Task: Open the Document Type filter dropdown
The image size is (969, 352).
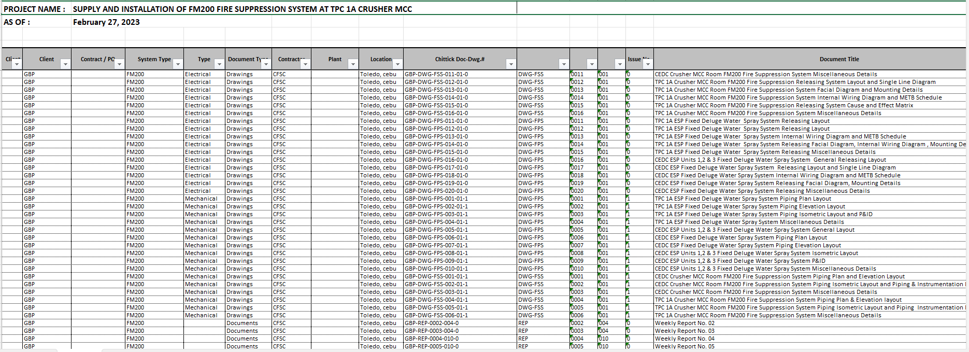Action: pos(266,64)
